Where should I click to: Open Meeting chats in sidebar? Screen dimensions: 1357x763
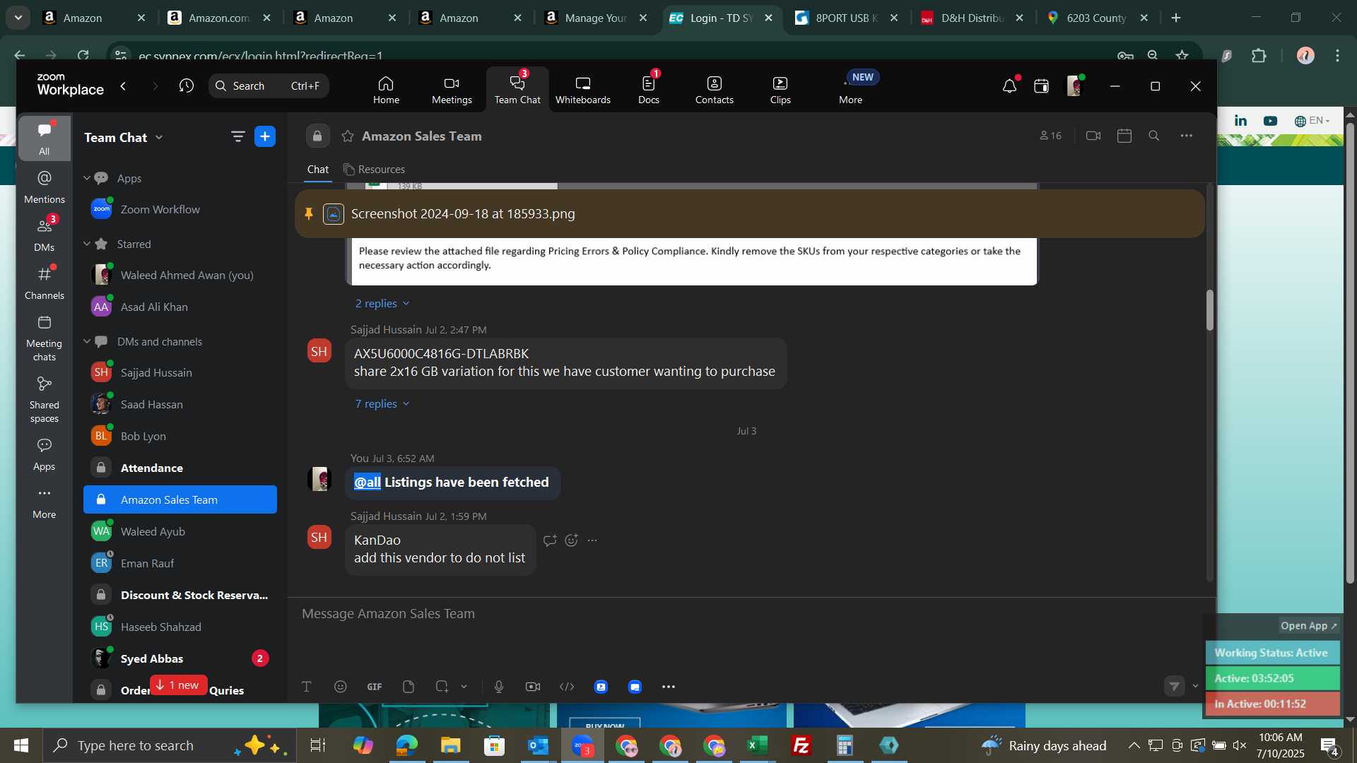[x=44, y=338]
